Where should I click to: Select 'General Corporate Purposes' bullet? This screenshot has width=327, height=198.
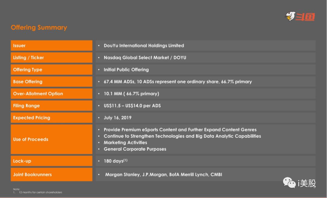coord(135,149)
